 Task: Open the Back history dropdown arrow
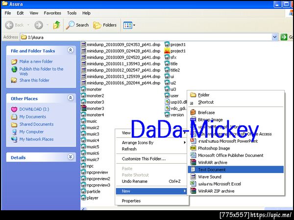[x=28, y=25]
